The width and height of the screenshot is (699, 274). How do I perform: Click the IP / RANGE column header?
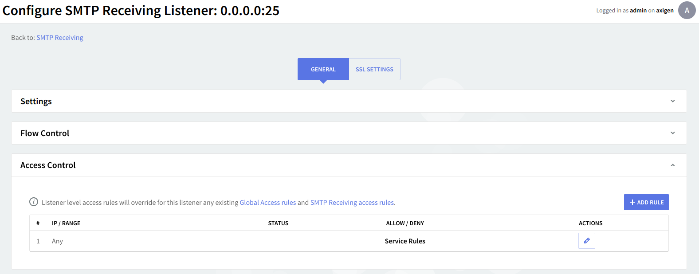coord(66,223)
